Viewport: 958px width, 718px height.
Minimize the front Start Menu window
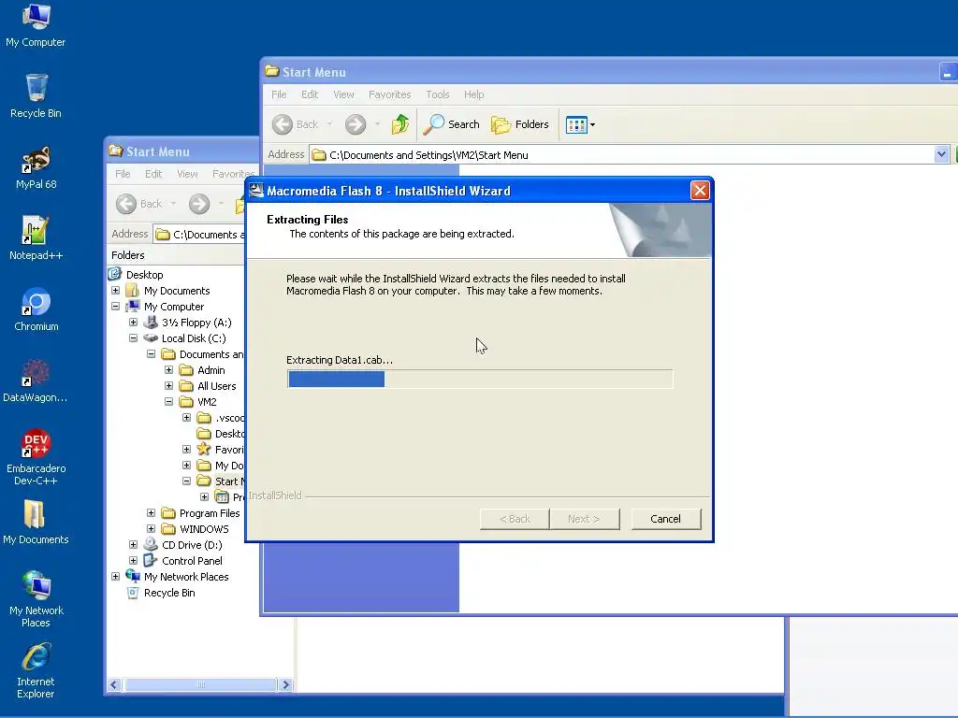(947, 72)
